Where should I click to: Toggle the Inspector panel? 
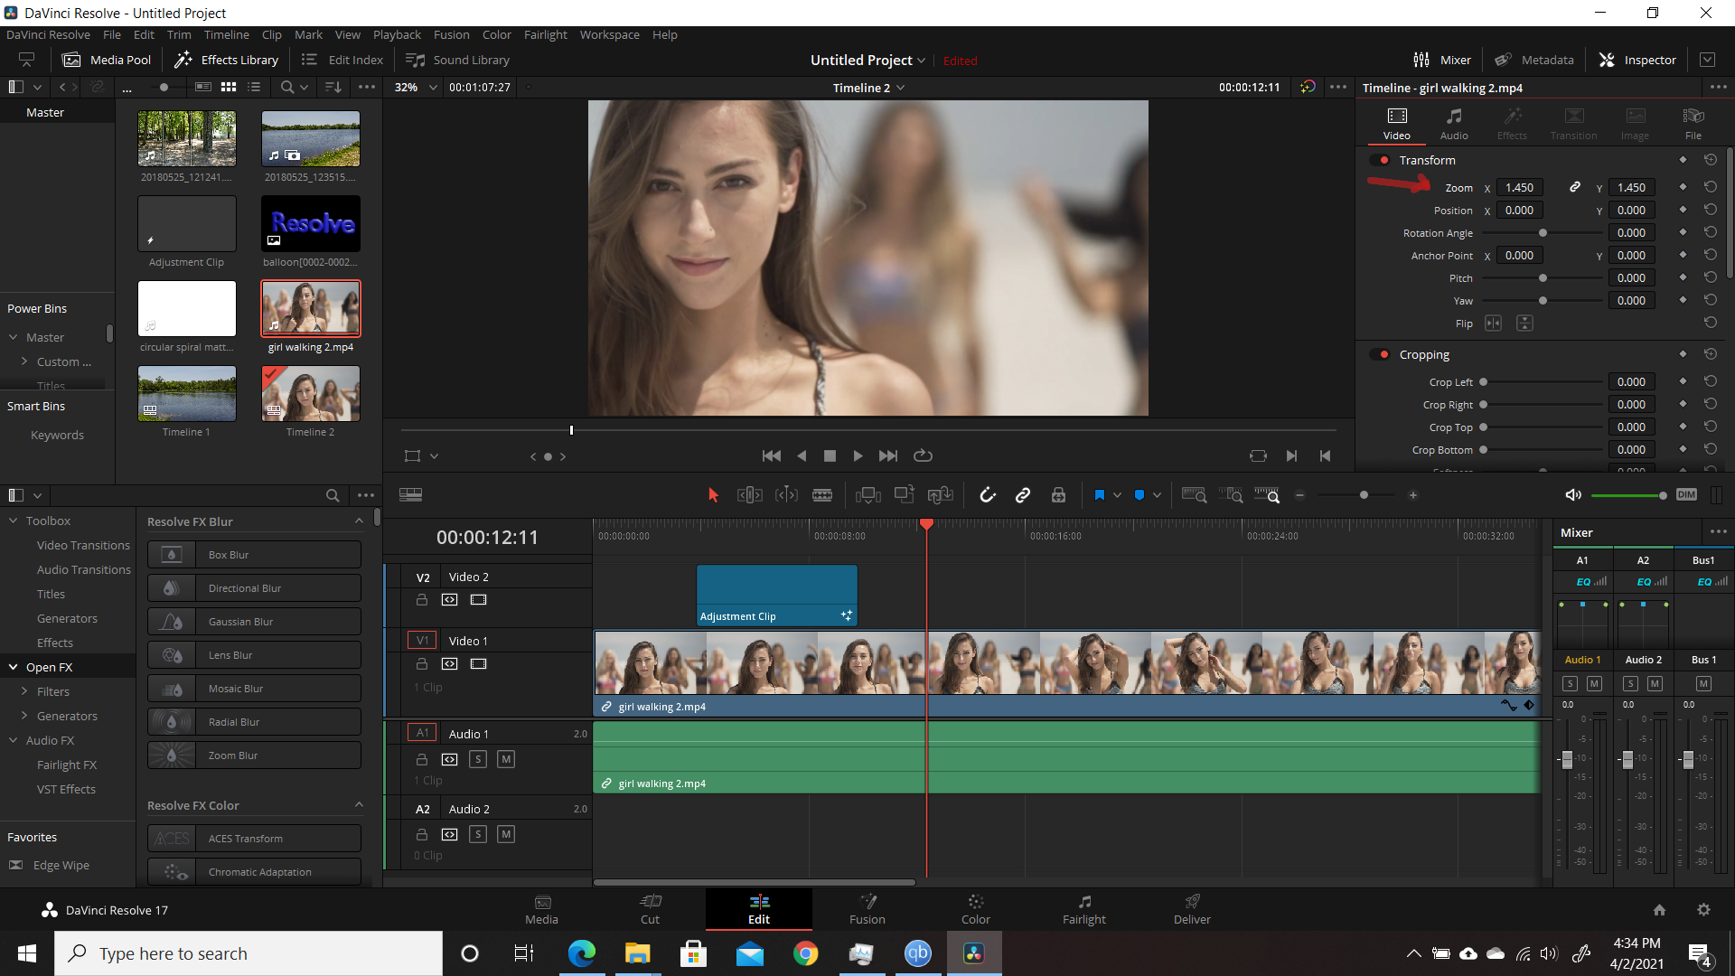coord(1637,60)
